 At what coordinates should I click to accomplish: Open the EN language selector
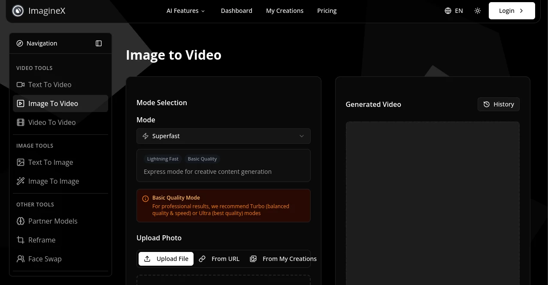coord(454,10)
